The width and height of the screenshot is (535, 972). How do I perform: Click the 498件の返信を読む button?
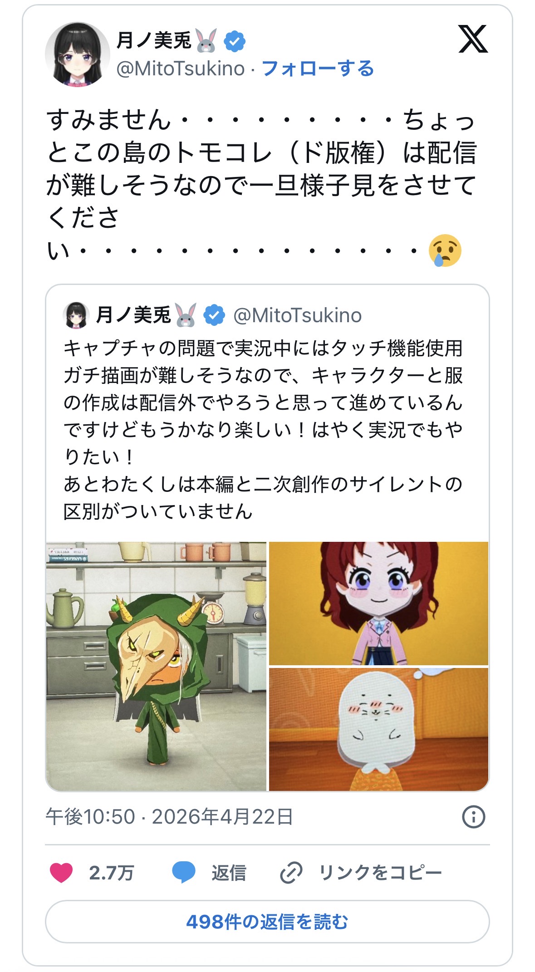coord(267,922)
